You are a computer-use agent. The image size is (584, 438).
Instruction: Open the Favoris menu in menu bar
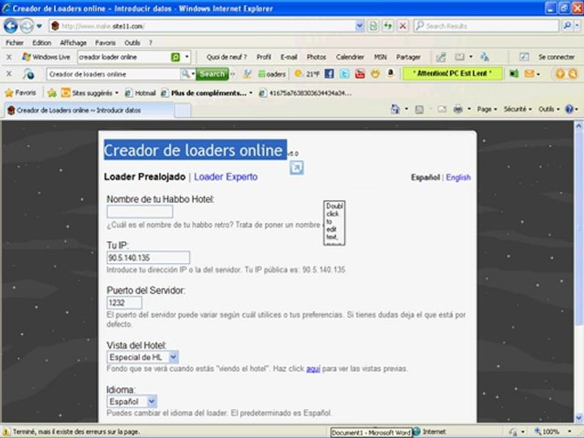click(x=105, y=43)
